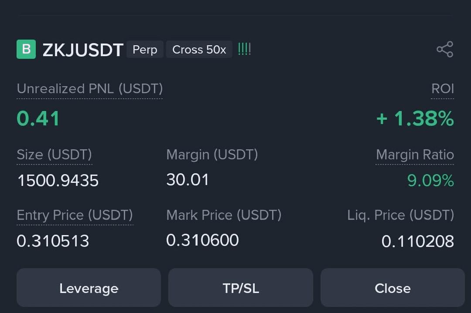Tap the 0.41 unrealized PNL value

(38, 118)
